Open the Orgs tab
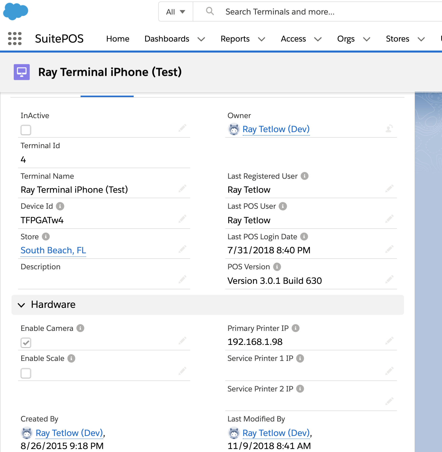Screen dimensions: 442x452 coord(346,39)
